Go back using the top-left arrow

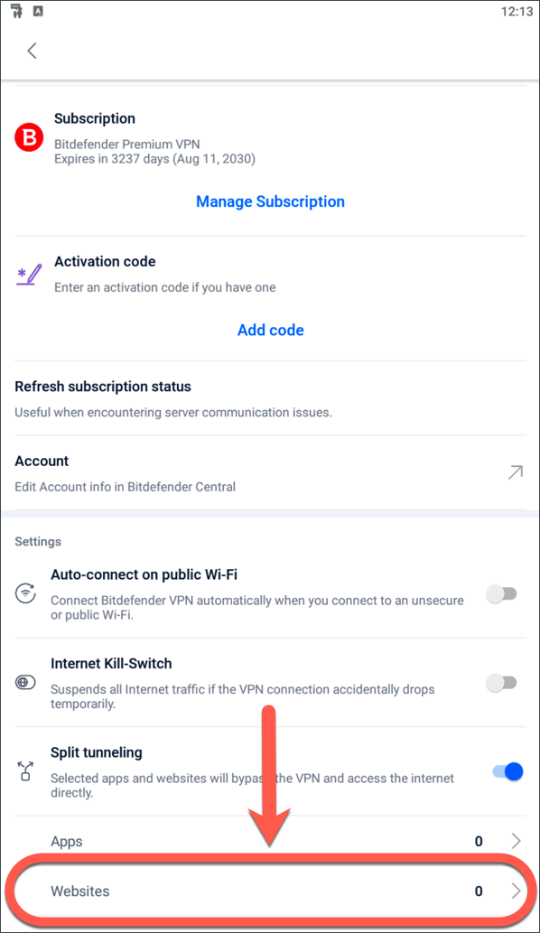(33, 51)
